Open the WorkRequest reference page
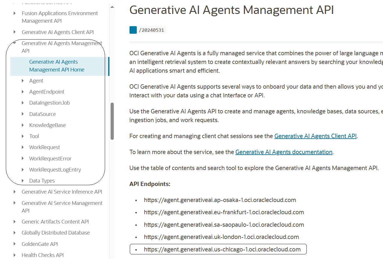383x259 pixels. pos(45,147)
